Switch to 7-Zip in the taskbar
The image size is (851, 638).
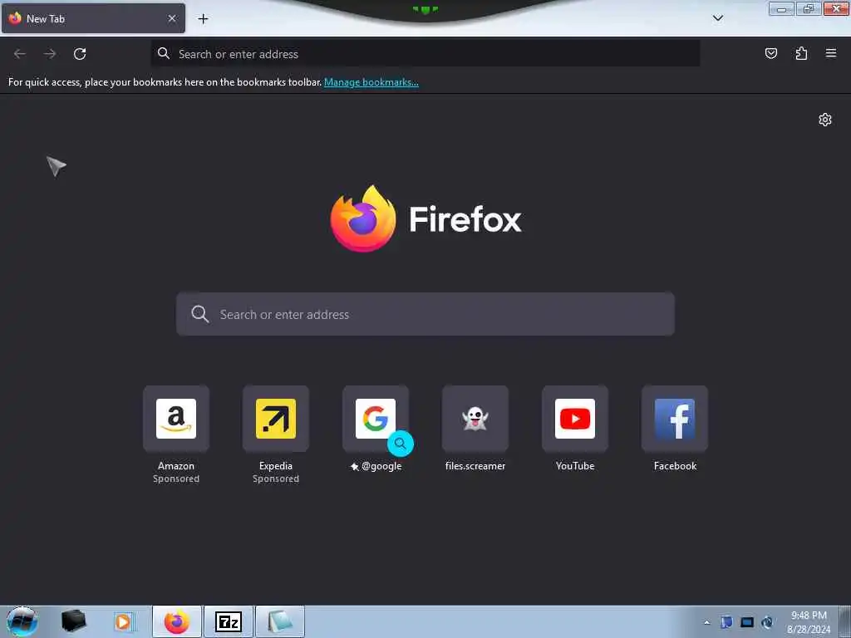229,621
